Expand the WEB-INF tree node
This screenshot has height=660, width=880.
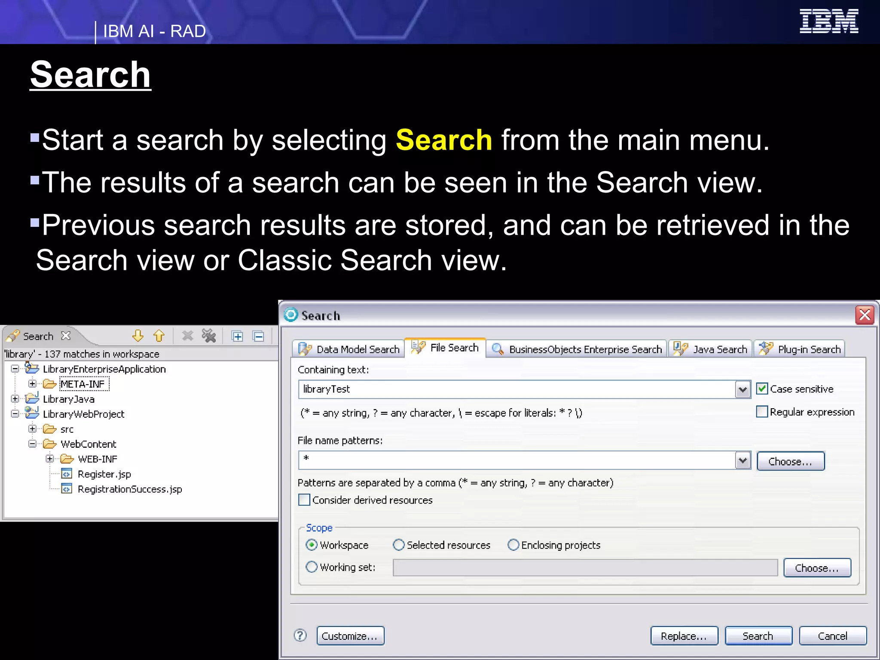pos(50,459)
